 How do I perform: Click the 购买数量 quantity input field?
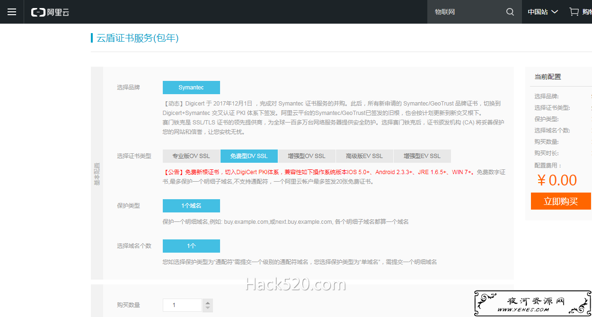[182, 305]
